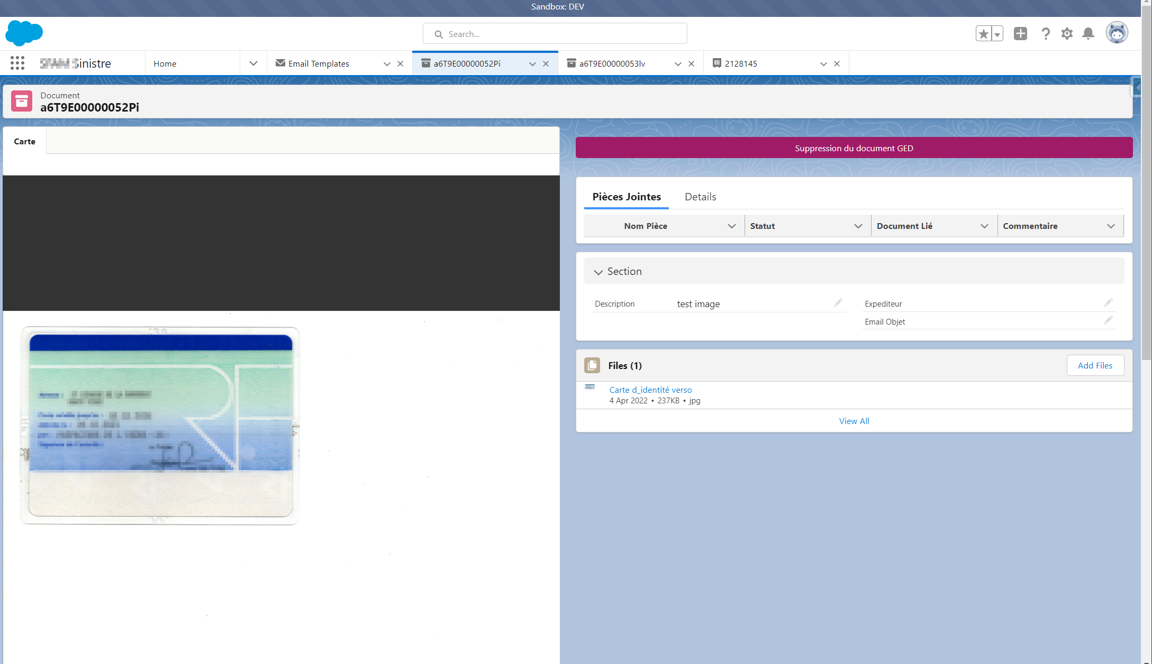Open Global Actions plus icon
The width and height of the screenshot is (1152, 664).
point(1020,34)
